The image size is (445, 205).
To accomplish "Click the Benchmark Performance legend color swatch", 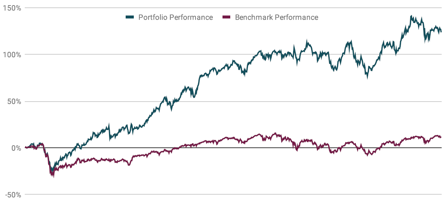I will [227, 17].
